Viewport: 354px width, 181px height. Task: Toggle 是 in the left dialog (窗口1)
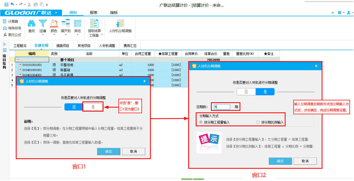[93, 107]
